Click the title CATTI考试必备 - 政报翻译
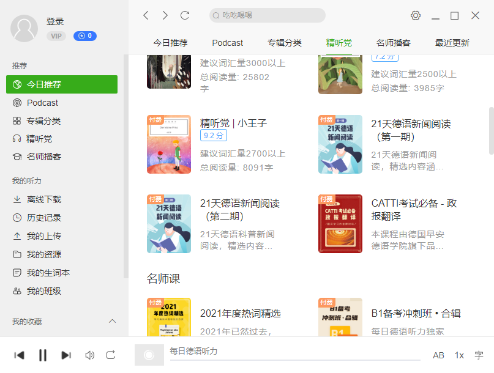 click(x=414, y=210)
